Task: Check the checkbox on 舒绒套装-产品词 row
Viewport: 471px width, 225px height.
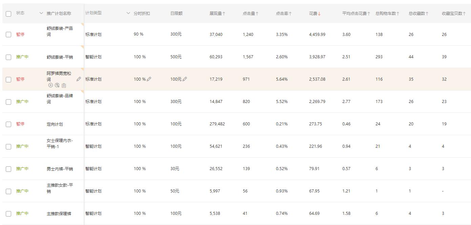Action: pyautogui.click(x=8, y=34)
